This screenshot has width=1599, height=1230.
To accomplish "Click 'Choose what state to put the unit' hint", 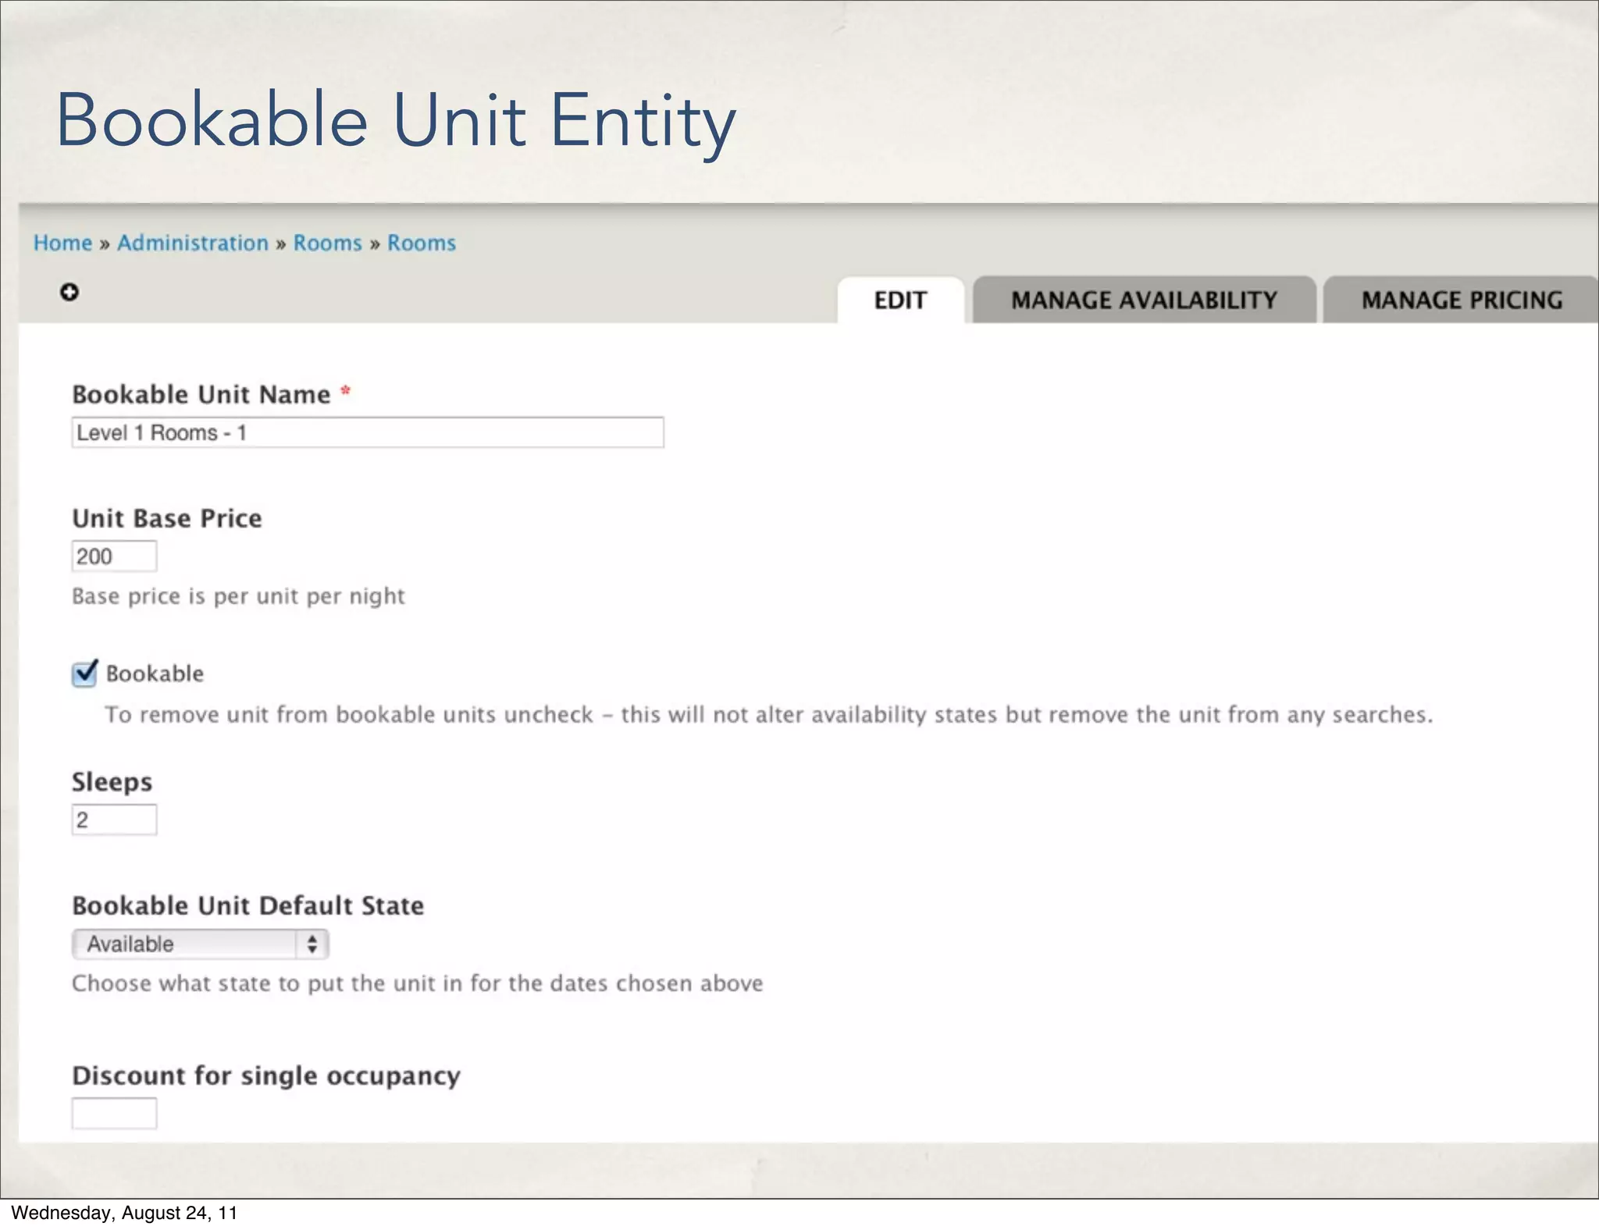I will 417,983.
